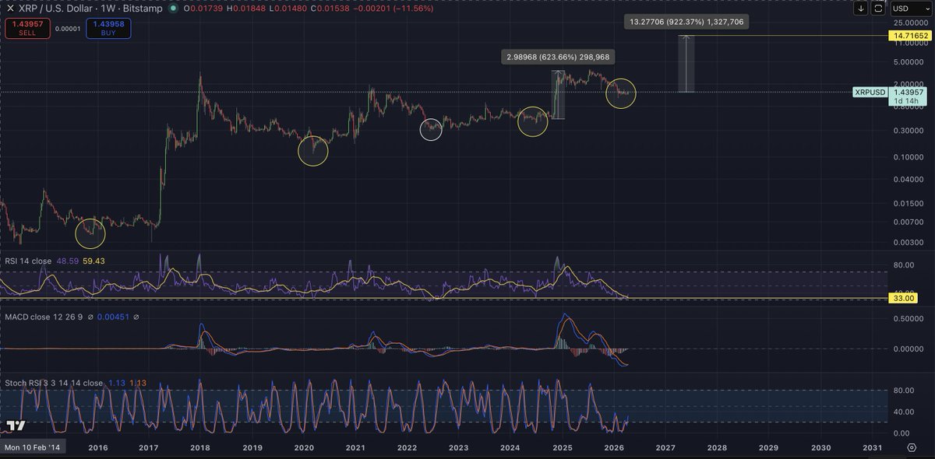Click the change value −0.00201 (−11.56%)

point(393,8)
